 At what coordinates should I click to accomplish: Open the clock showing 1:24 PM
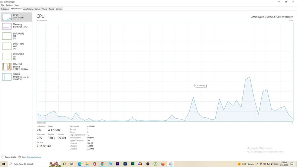tap(284, 164)
